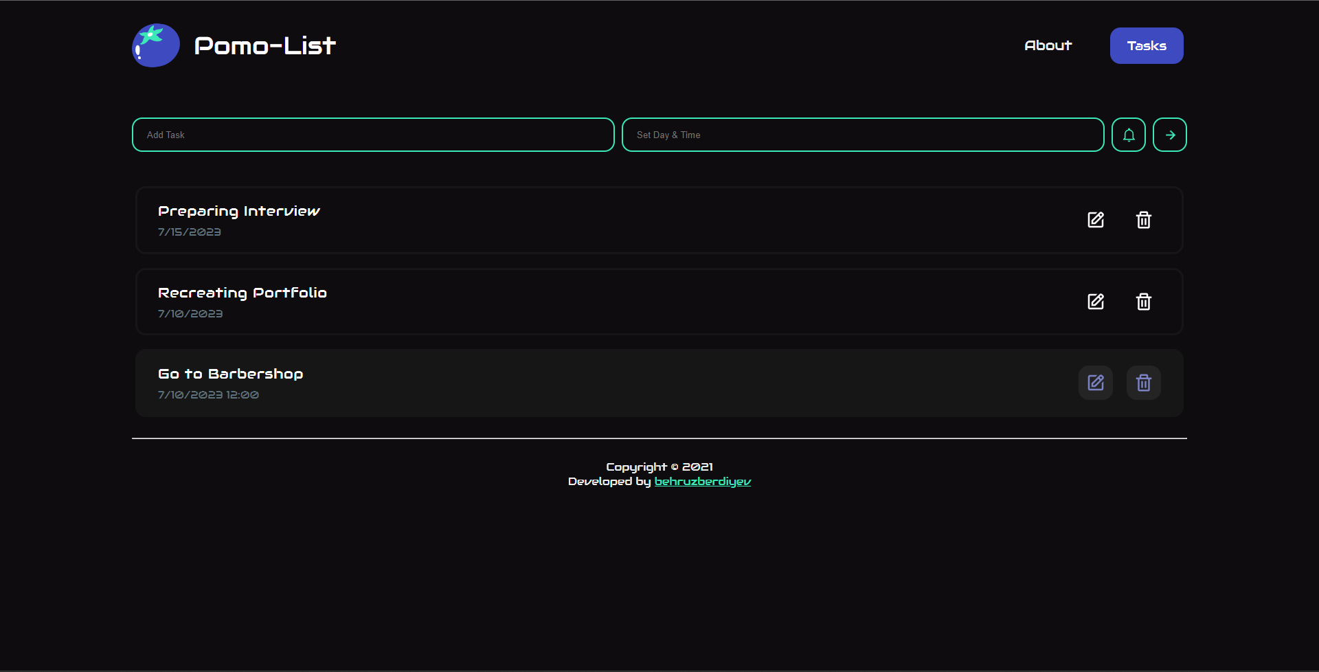Image resolution: width=1319 pixels, height=672 pixels.
Task: Select the Go to Barbershop task card
Action: tap(618, 383)
